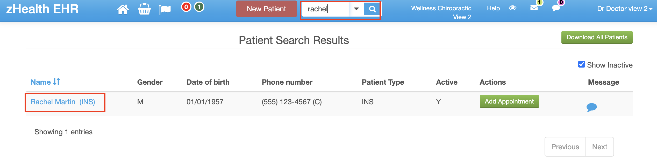The width and height of the screenshot is (657, 162).
Task: Open Rachel Martin (INS) patient record
Action: [x=63, y=102]
